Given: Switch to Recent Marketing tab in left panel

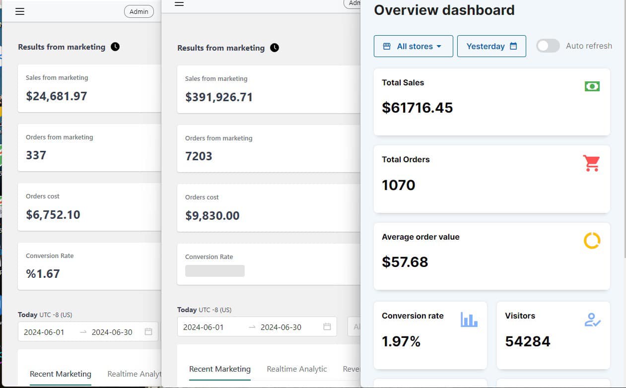Looking at the screenshot, I should coord(61,374).
